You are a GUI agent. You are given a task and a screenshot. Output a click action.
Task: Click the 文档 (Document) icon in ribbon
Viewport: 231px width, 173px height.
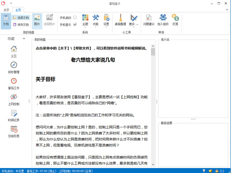click(x=6, y=20)
